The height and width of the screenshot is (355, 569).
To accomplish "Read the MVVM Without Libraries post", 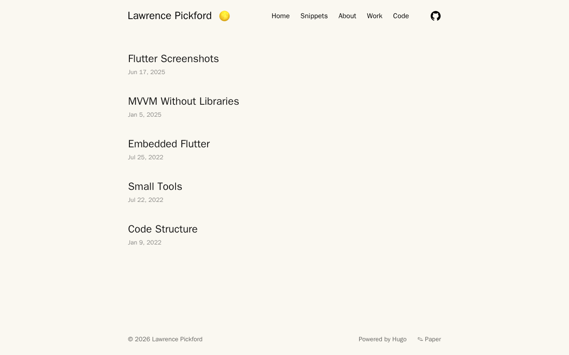I will [x=184, y=101].
